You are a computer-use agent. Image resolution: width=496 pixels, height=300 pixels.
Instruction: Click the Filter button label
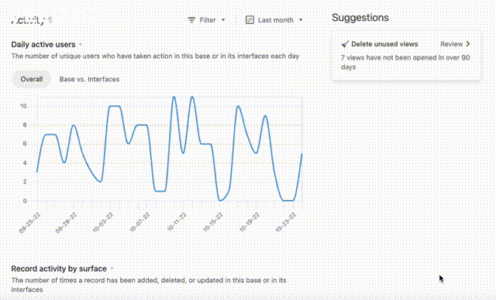coord(208,20)
